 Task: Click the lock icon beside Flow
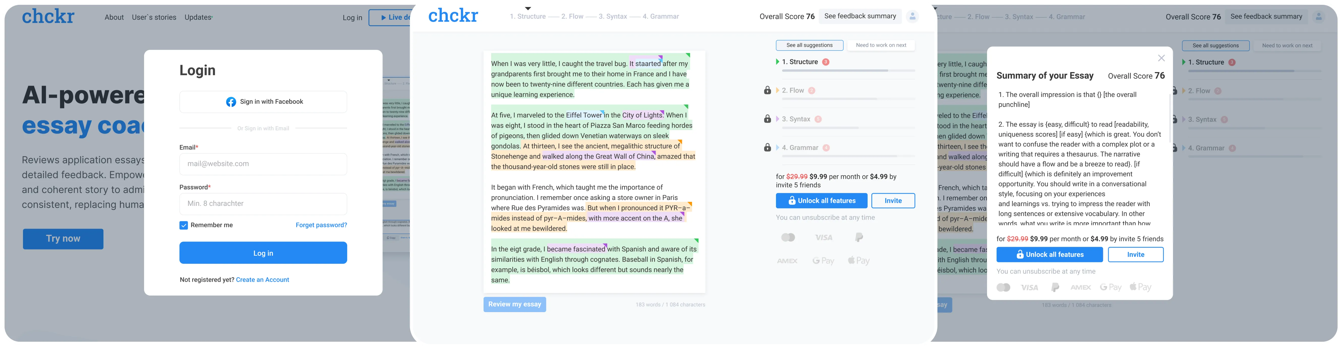[x=767, y=91]
